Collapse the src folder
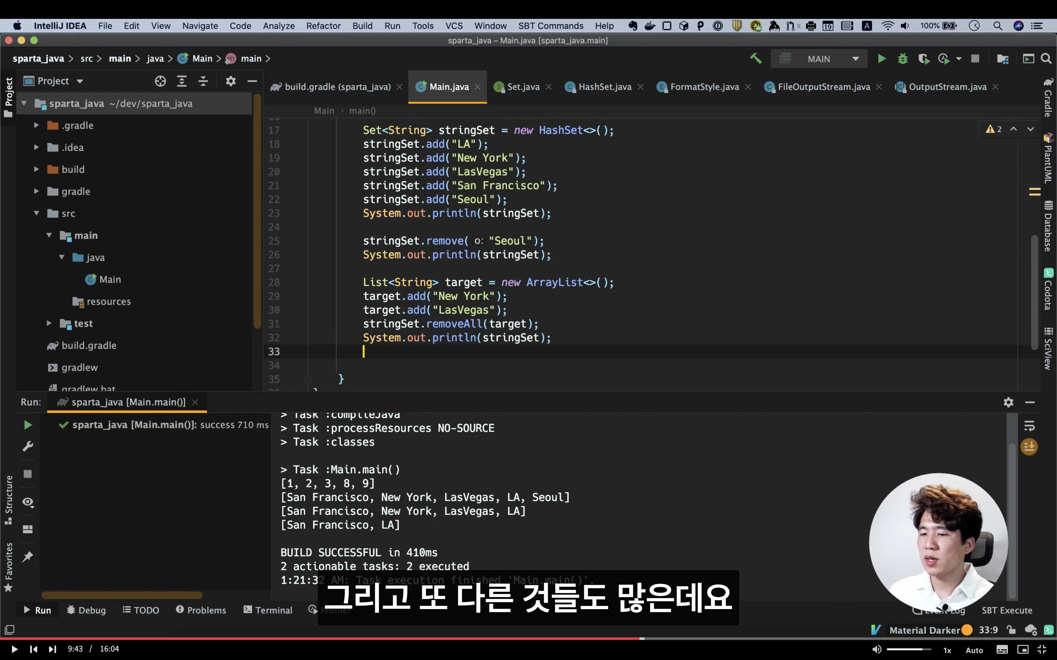 click(x=37, y=213)
